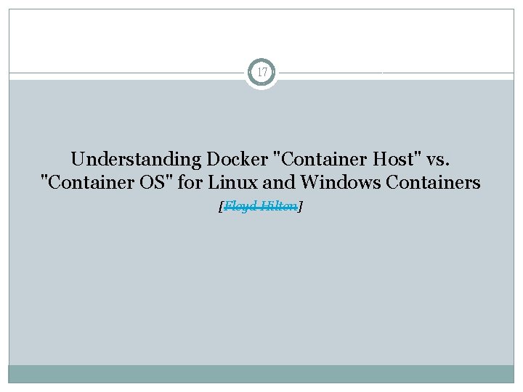This screenshot has height=392, width=523.
Task: Click the teal footer bar of the slide
Action: click(261, 373)
